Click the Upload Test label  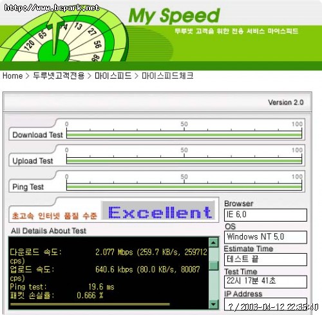[x=33, y=161]
